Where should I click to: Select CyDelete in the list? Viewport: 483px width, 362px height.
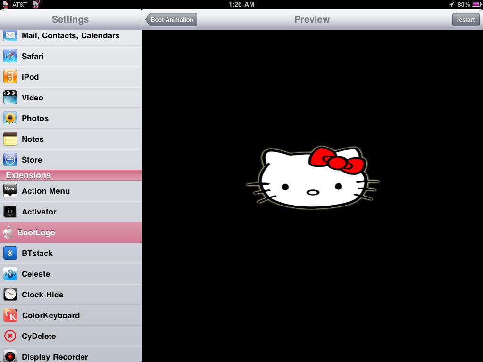[71, 336]
